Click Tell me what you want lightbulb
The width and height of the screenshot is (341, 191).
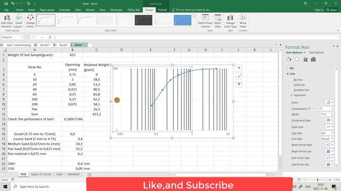coord(173,10)
